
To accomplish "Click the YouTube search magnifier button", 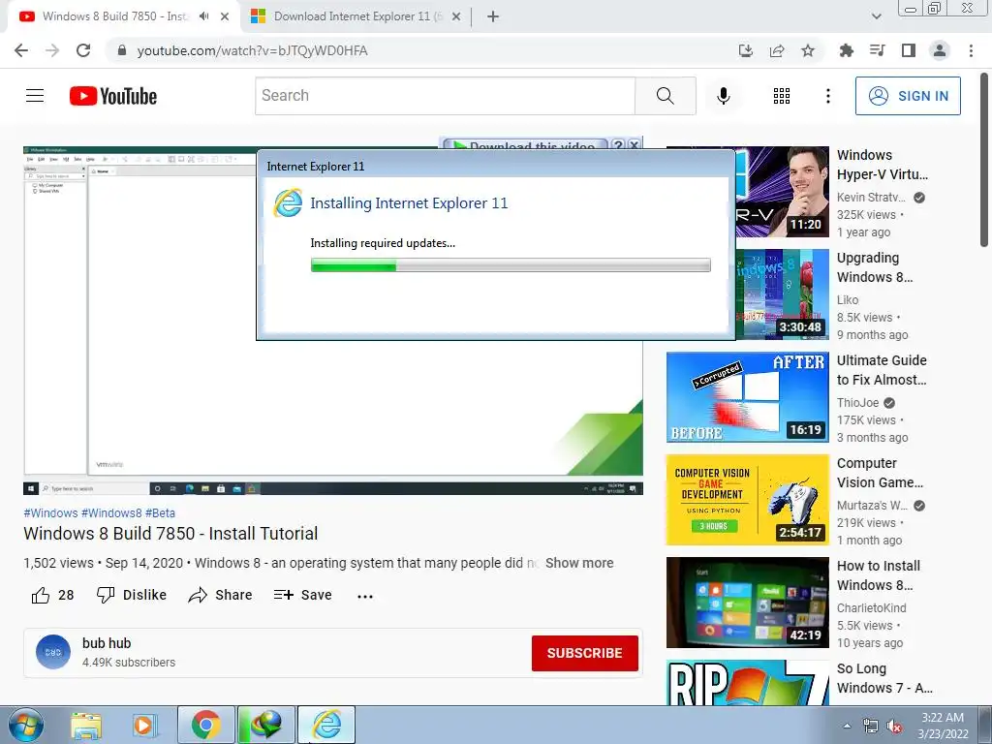I will pyautogui.click(x=665, y=96).
